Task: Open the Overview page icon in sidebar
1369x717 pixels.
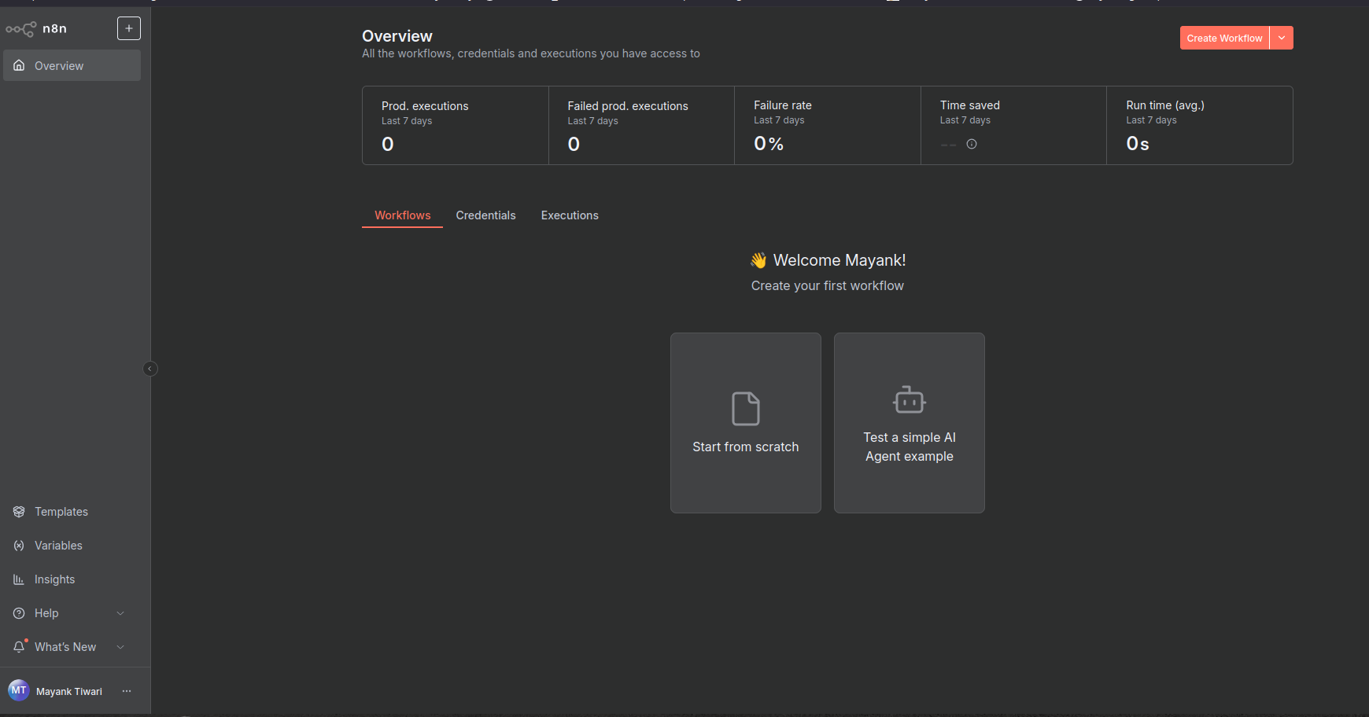Action: (x=18, y=65)
